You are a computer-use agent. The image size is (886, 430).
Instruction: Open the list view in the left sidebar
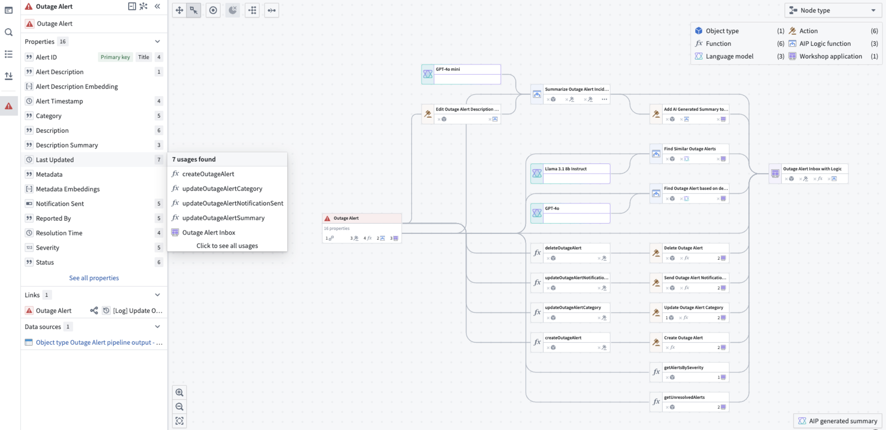[9, 54]
